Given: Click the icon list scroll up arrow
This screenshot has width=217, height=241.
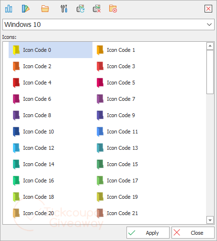Looking at the screenshot, I should (210, 46).
